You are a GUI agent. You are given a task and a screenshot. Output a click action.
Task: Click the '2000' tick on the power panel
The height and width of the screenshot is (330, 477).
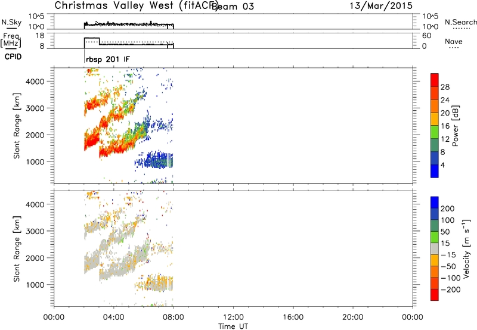(35, 135)
